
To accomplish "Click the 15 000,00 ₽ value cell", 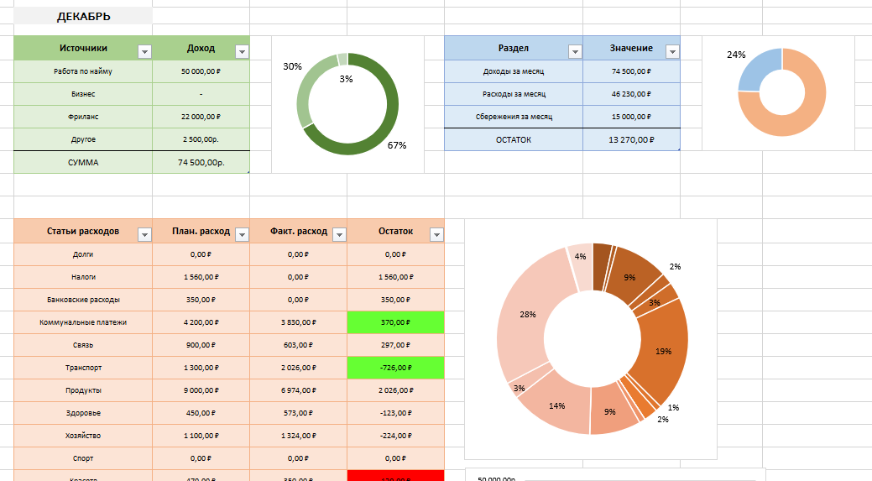I will click(632, 117).
